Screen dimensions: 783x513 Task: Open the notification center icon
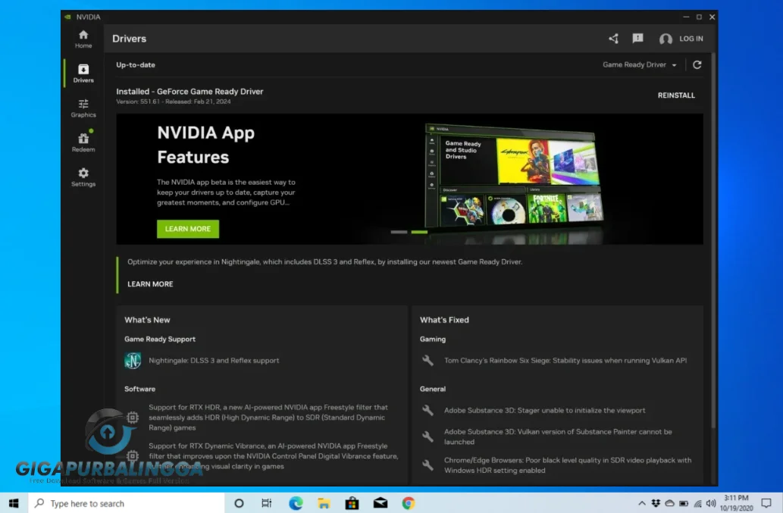coord(766,503)
